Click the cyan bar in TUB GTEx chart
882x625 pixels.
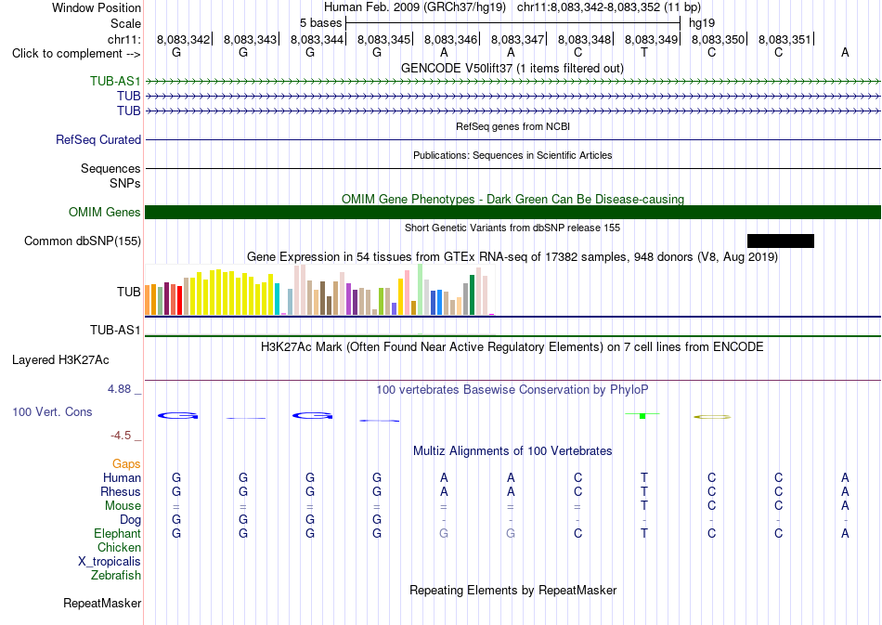point(277,299)
